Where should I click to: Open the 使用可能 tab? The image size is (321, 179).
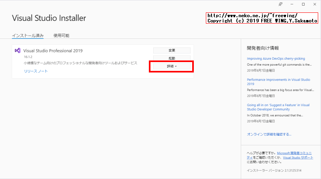click(x=61, y=36)
